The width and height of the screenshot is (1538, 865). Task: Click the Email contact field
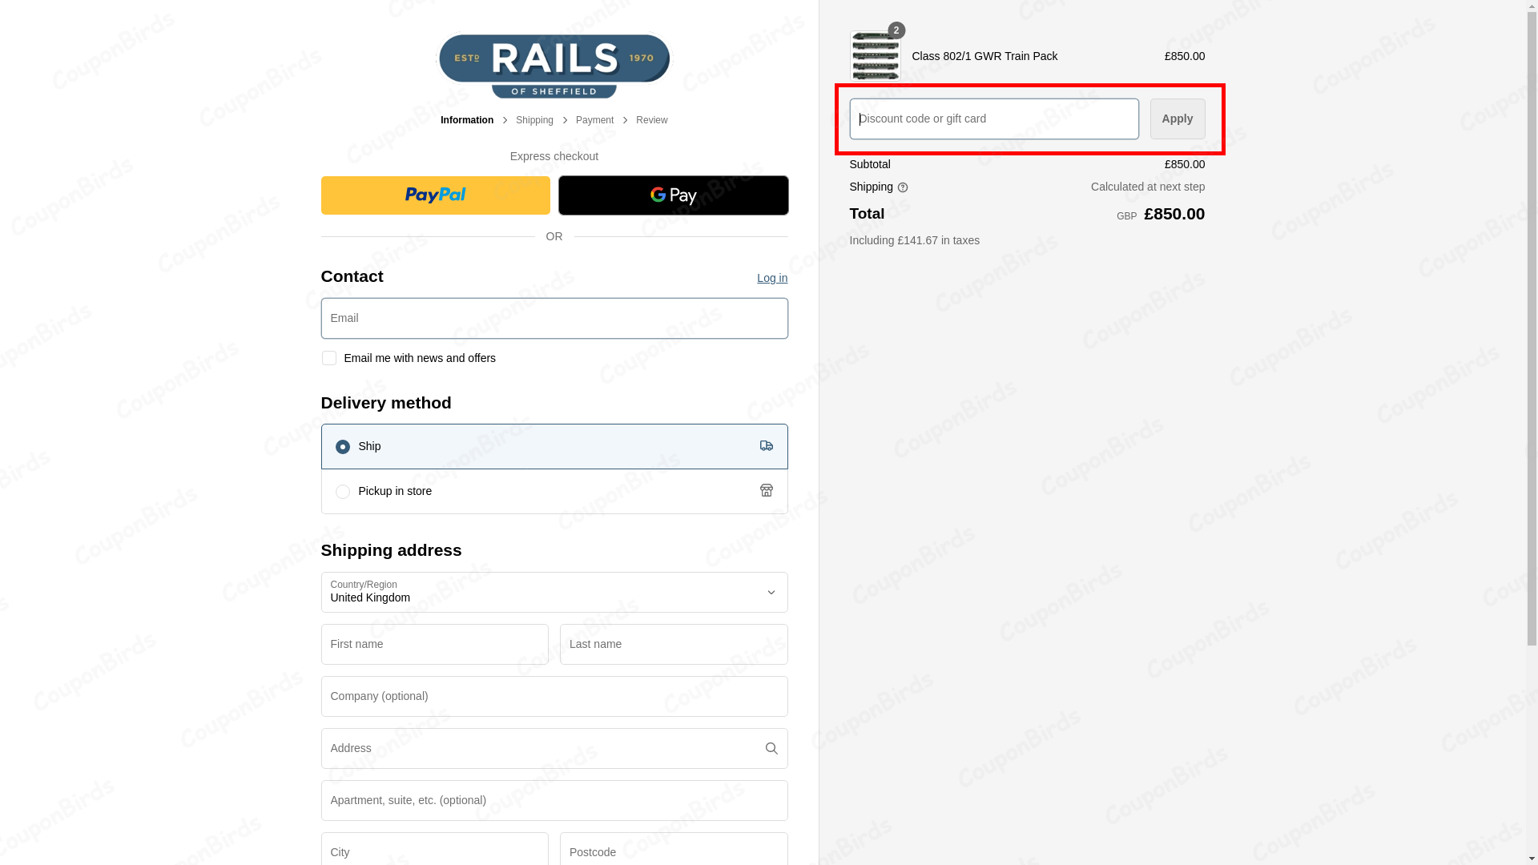(554, 318)
